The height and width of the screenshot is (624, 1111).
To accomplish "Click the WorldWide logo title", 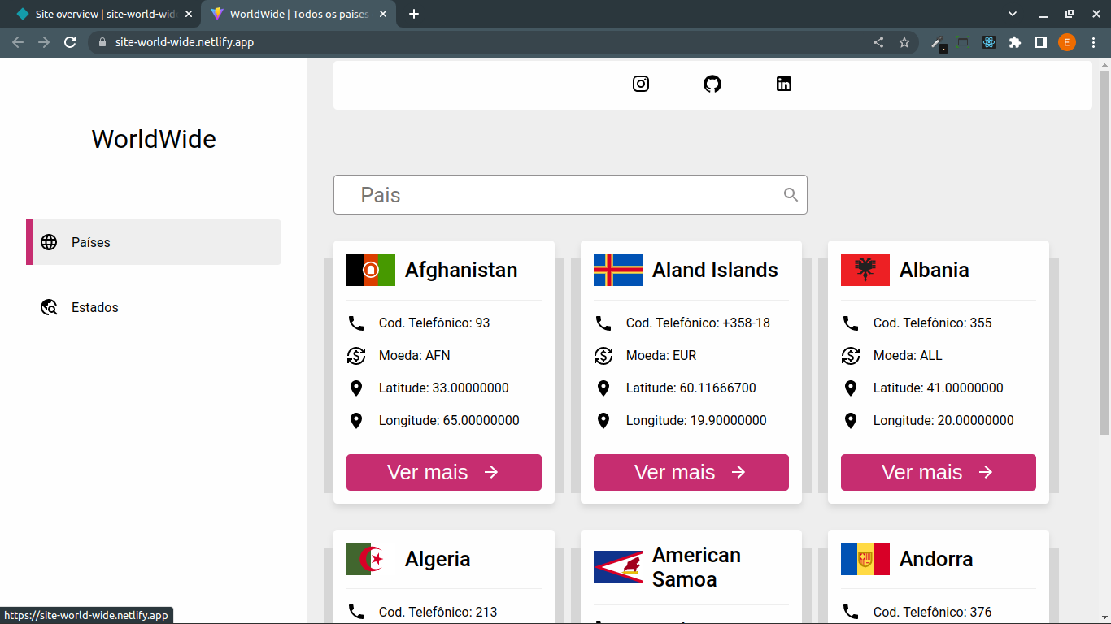I will 154,139.
